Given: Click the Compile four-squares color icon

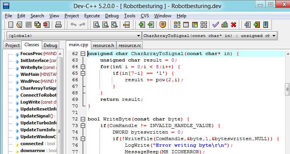Looking at the screenshot, I should pyautogui.click(x=177, y=25).
